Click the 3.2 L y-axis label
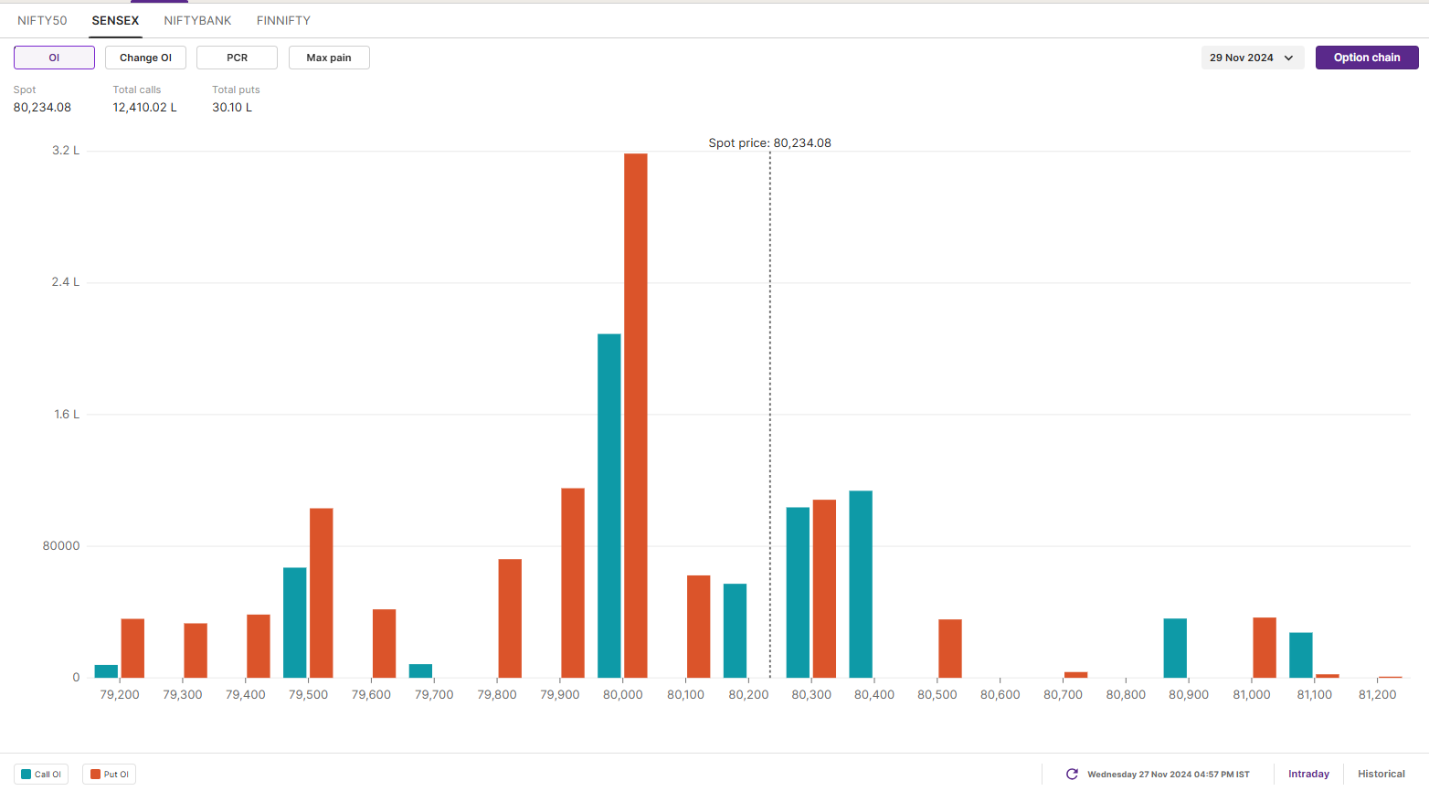The image size is (1429, 791). click(66, 151)
